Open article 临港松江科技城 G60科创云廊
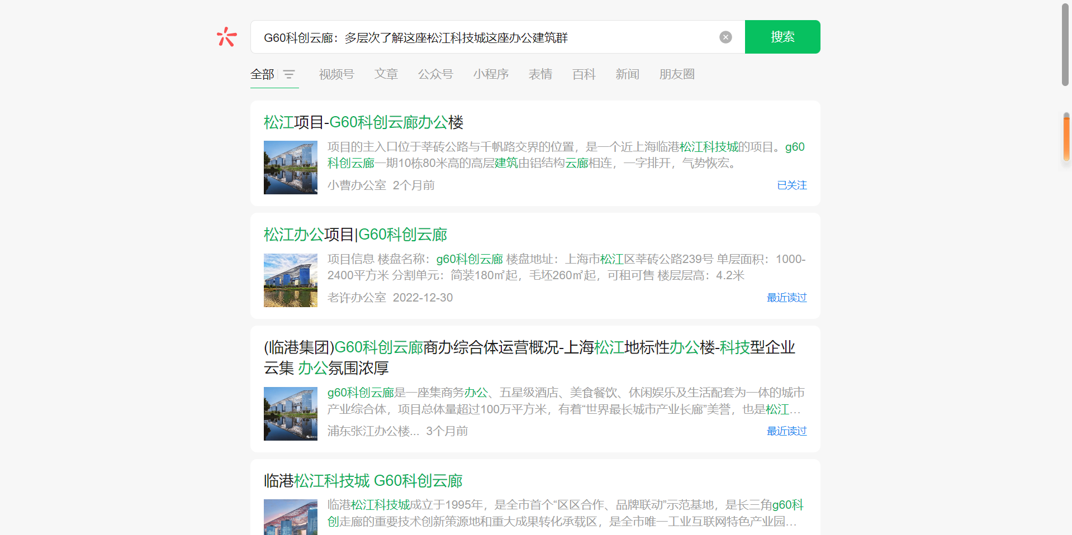This screenshot has height=535, width=1072. click(x=363, y=481)
